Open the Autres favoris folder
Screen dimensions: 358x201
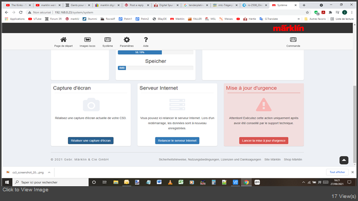pos(315,19)
